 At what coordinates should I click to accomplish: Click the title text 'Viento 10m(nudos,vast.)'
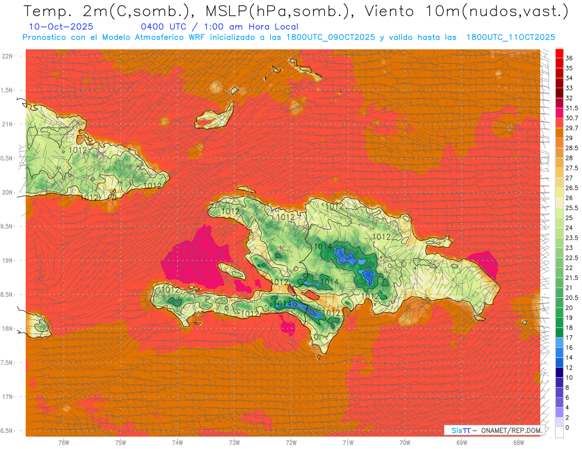click(x=466, y=11)
